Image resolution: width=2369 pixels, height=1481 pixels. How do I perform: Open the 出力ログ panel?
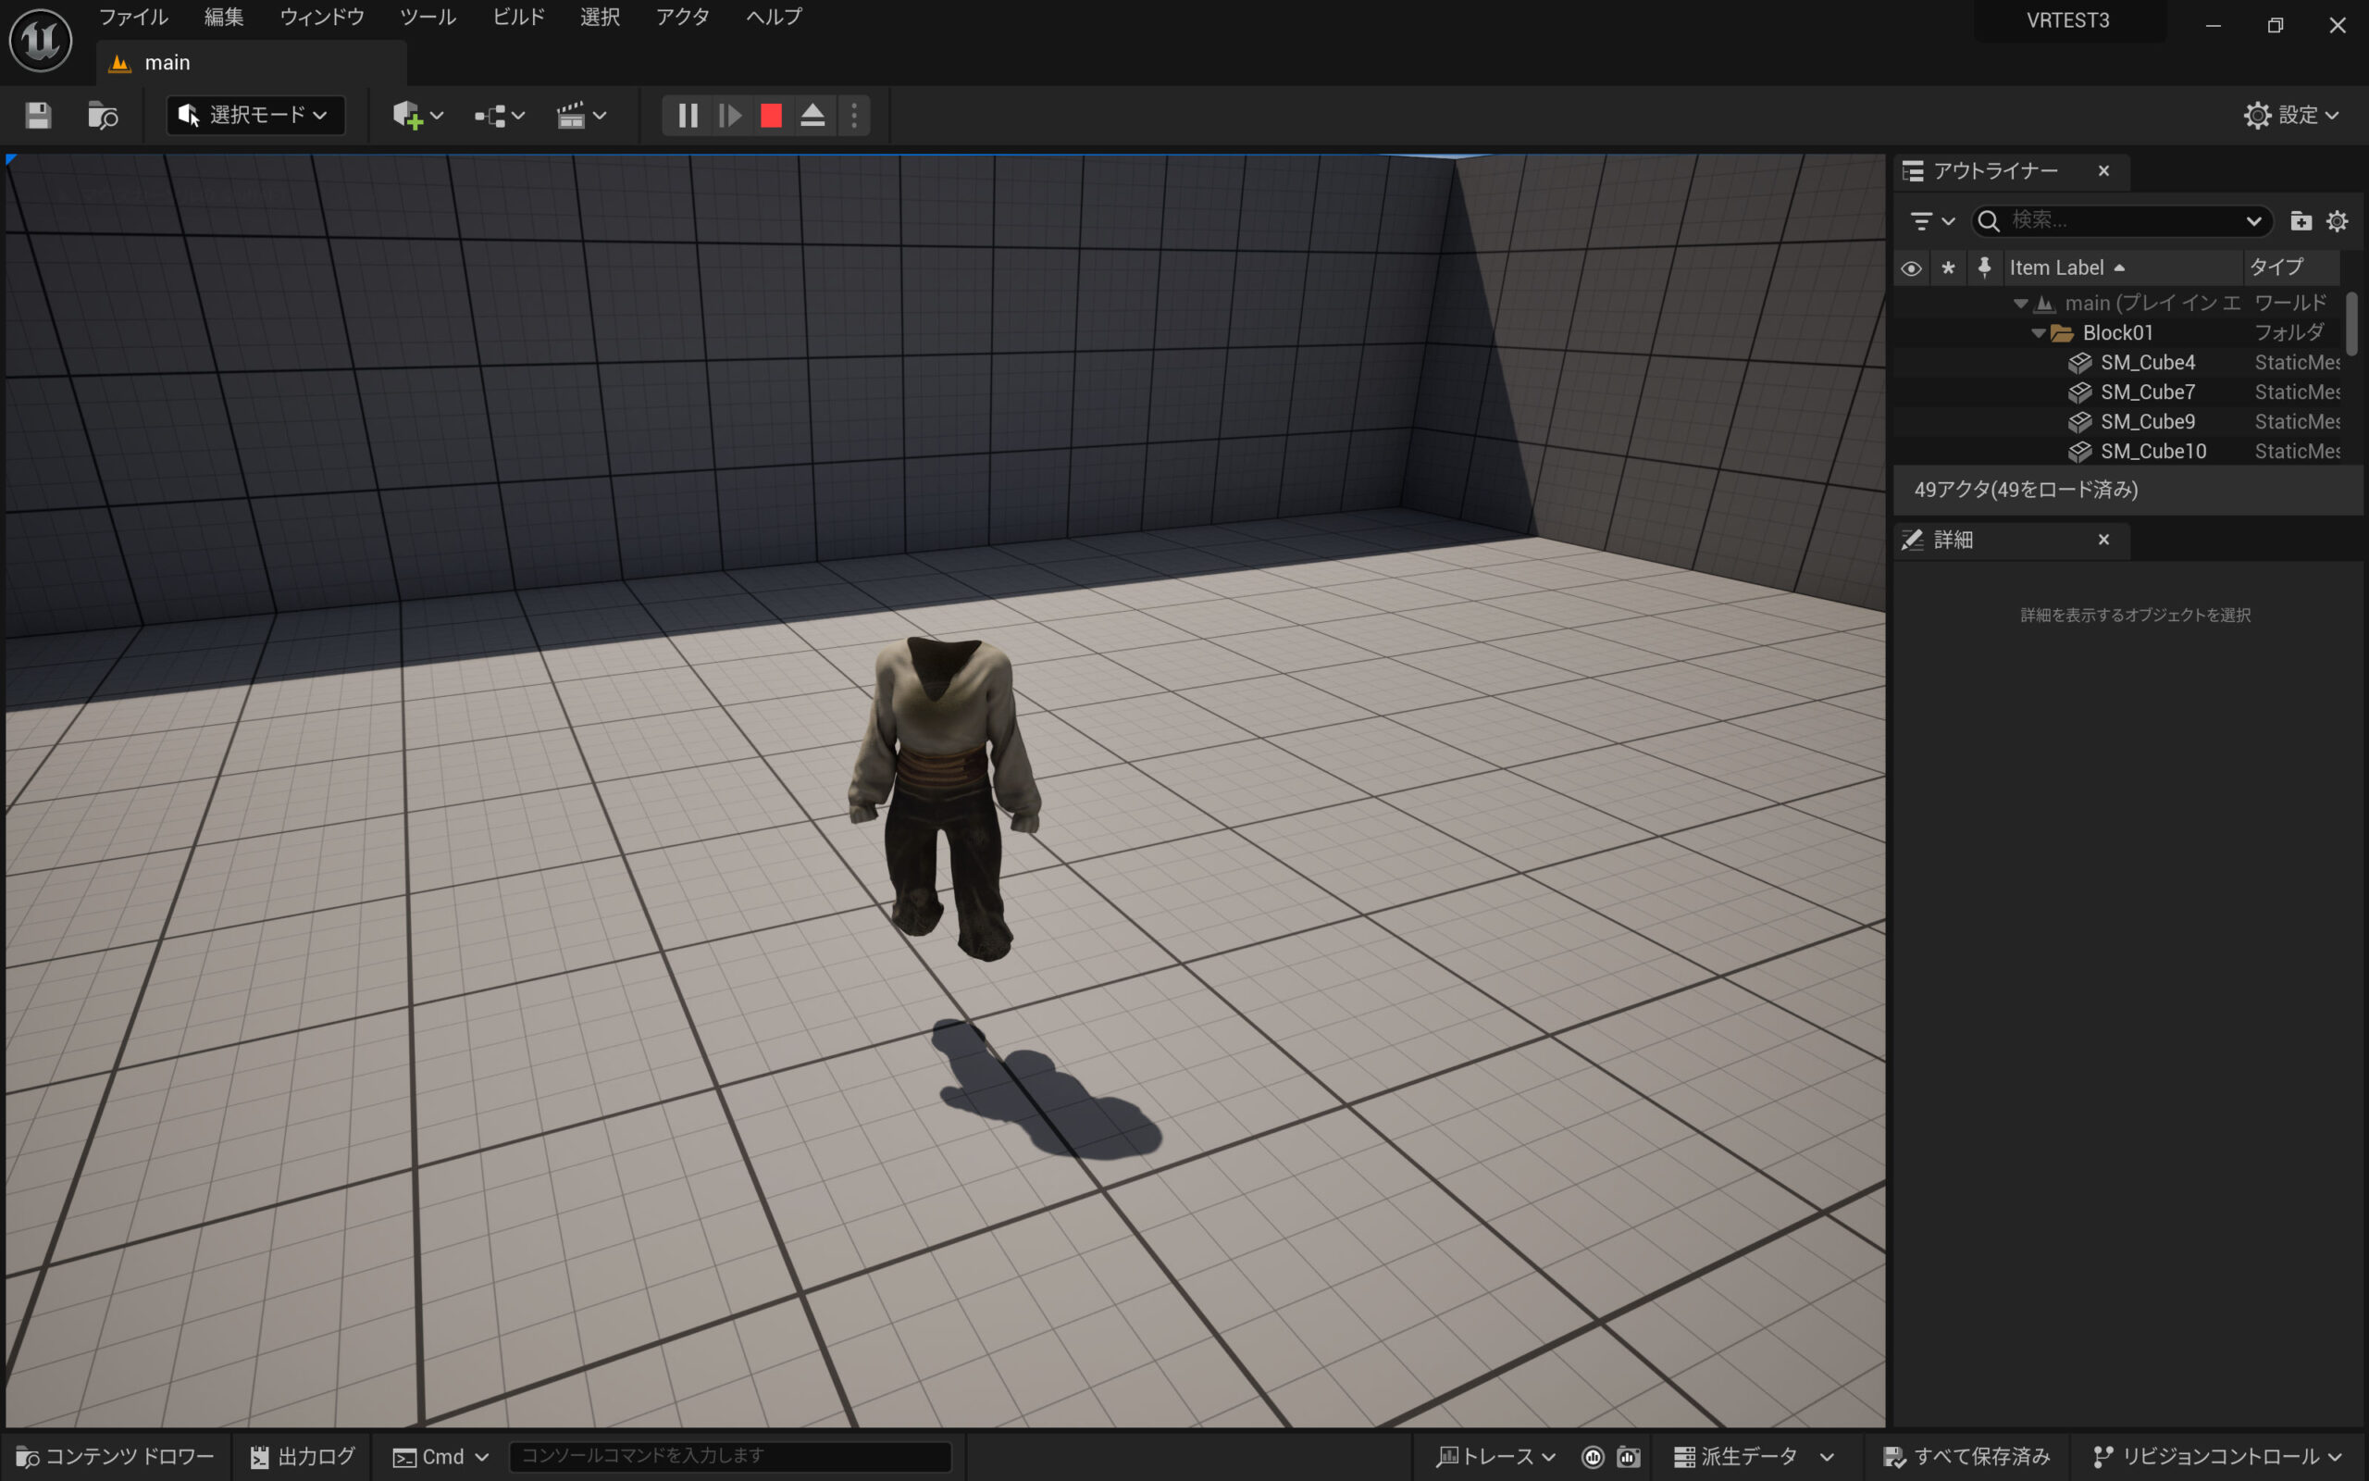pos(303,1457)
